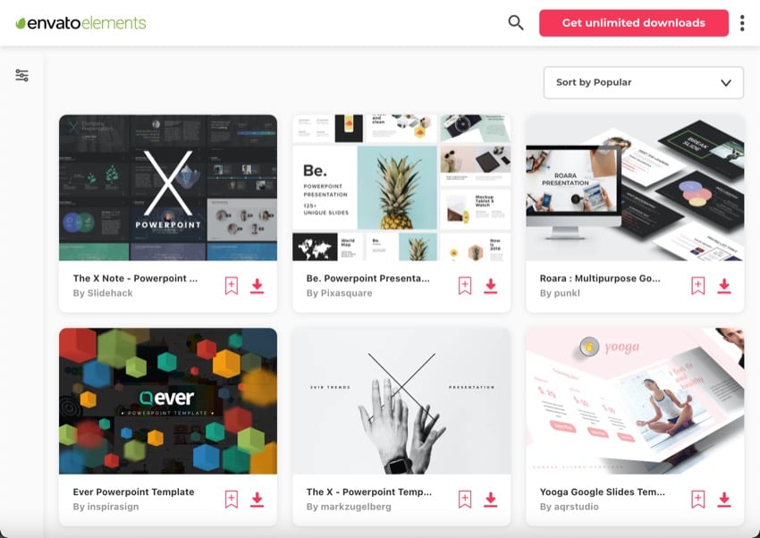Download Roara Multipurpose template

[x=724, y=286]
